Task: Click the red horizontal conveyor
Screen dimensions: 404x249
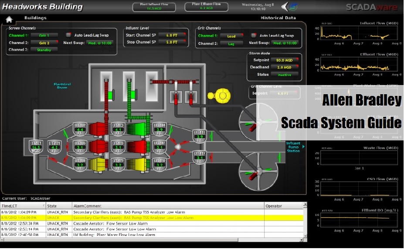Action: pyautogui.click(x=174, y=82)
